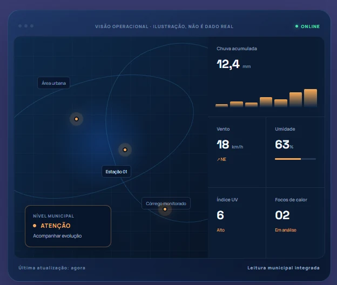Click the map marker below Área urbana
The image size is (337, 285).
tap(76, 119)
